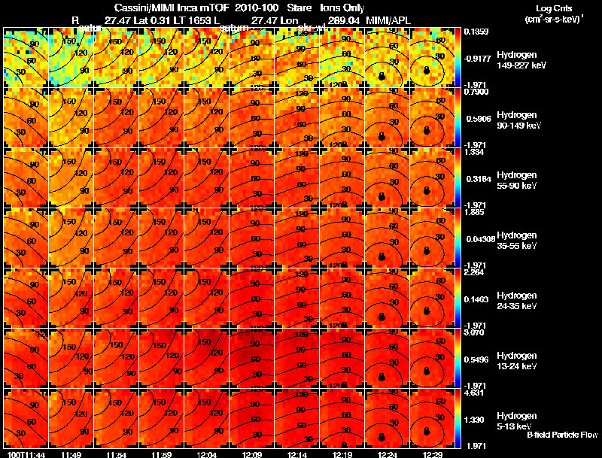The image size is (602, 458).
Task: Click Saturn marker in 5-13 keV 12:29 panel
Action: pyautogui.click(x=427, y=431)
